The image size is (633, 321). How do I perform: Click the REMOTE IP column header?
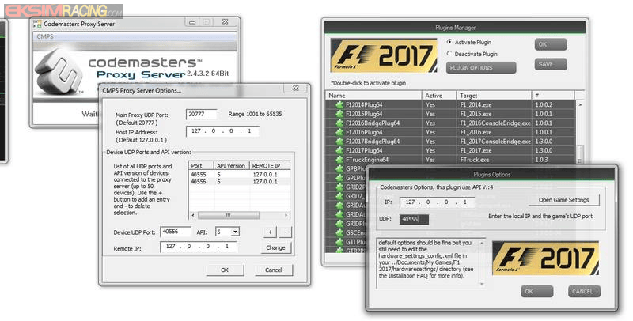click(x=270, y=166)
